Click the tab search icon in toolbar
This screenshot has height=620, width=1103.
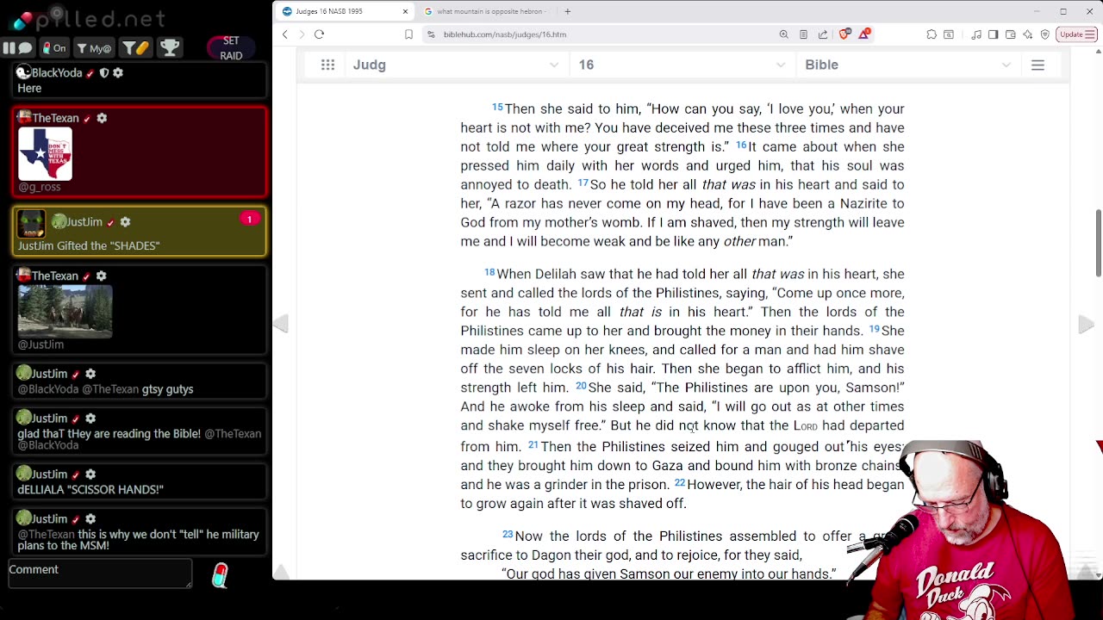coord(949,34)
